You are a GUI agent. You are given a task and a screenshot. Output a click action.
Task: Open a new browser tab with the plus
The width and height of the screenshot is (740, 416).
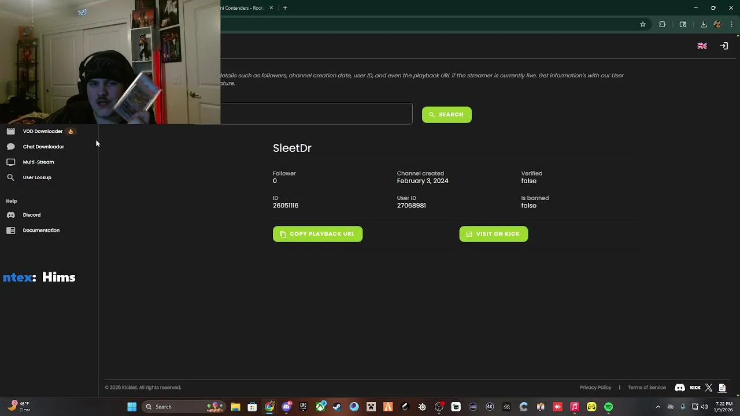tap(285, 8)
